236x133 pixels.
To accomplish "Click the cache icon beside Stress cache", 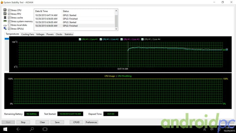I will 5,18.
